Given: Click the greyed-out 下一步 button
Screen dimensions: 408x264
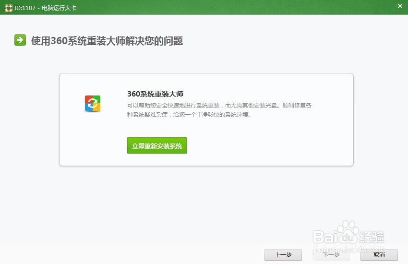Looking at the screenshot, I should 331,254.
